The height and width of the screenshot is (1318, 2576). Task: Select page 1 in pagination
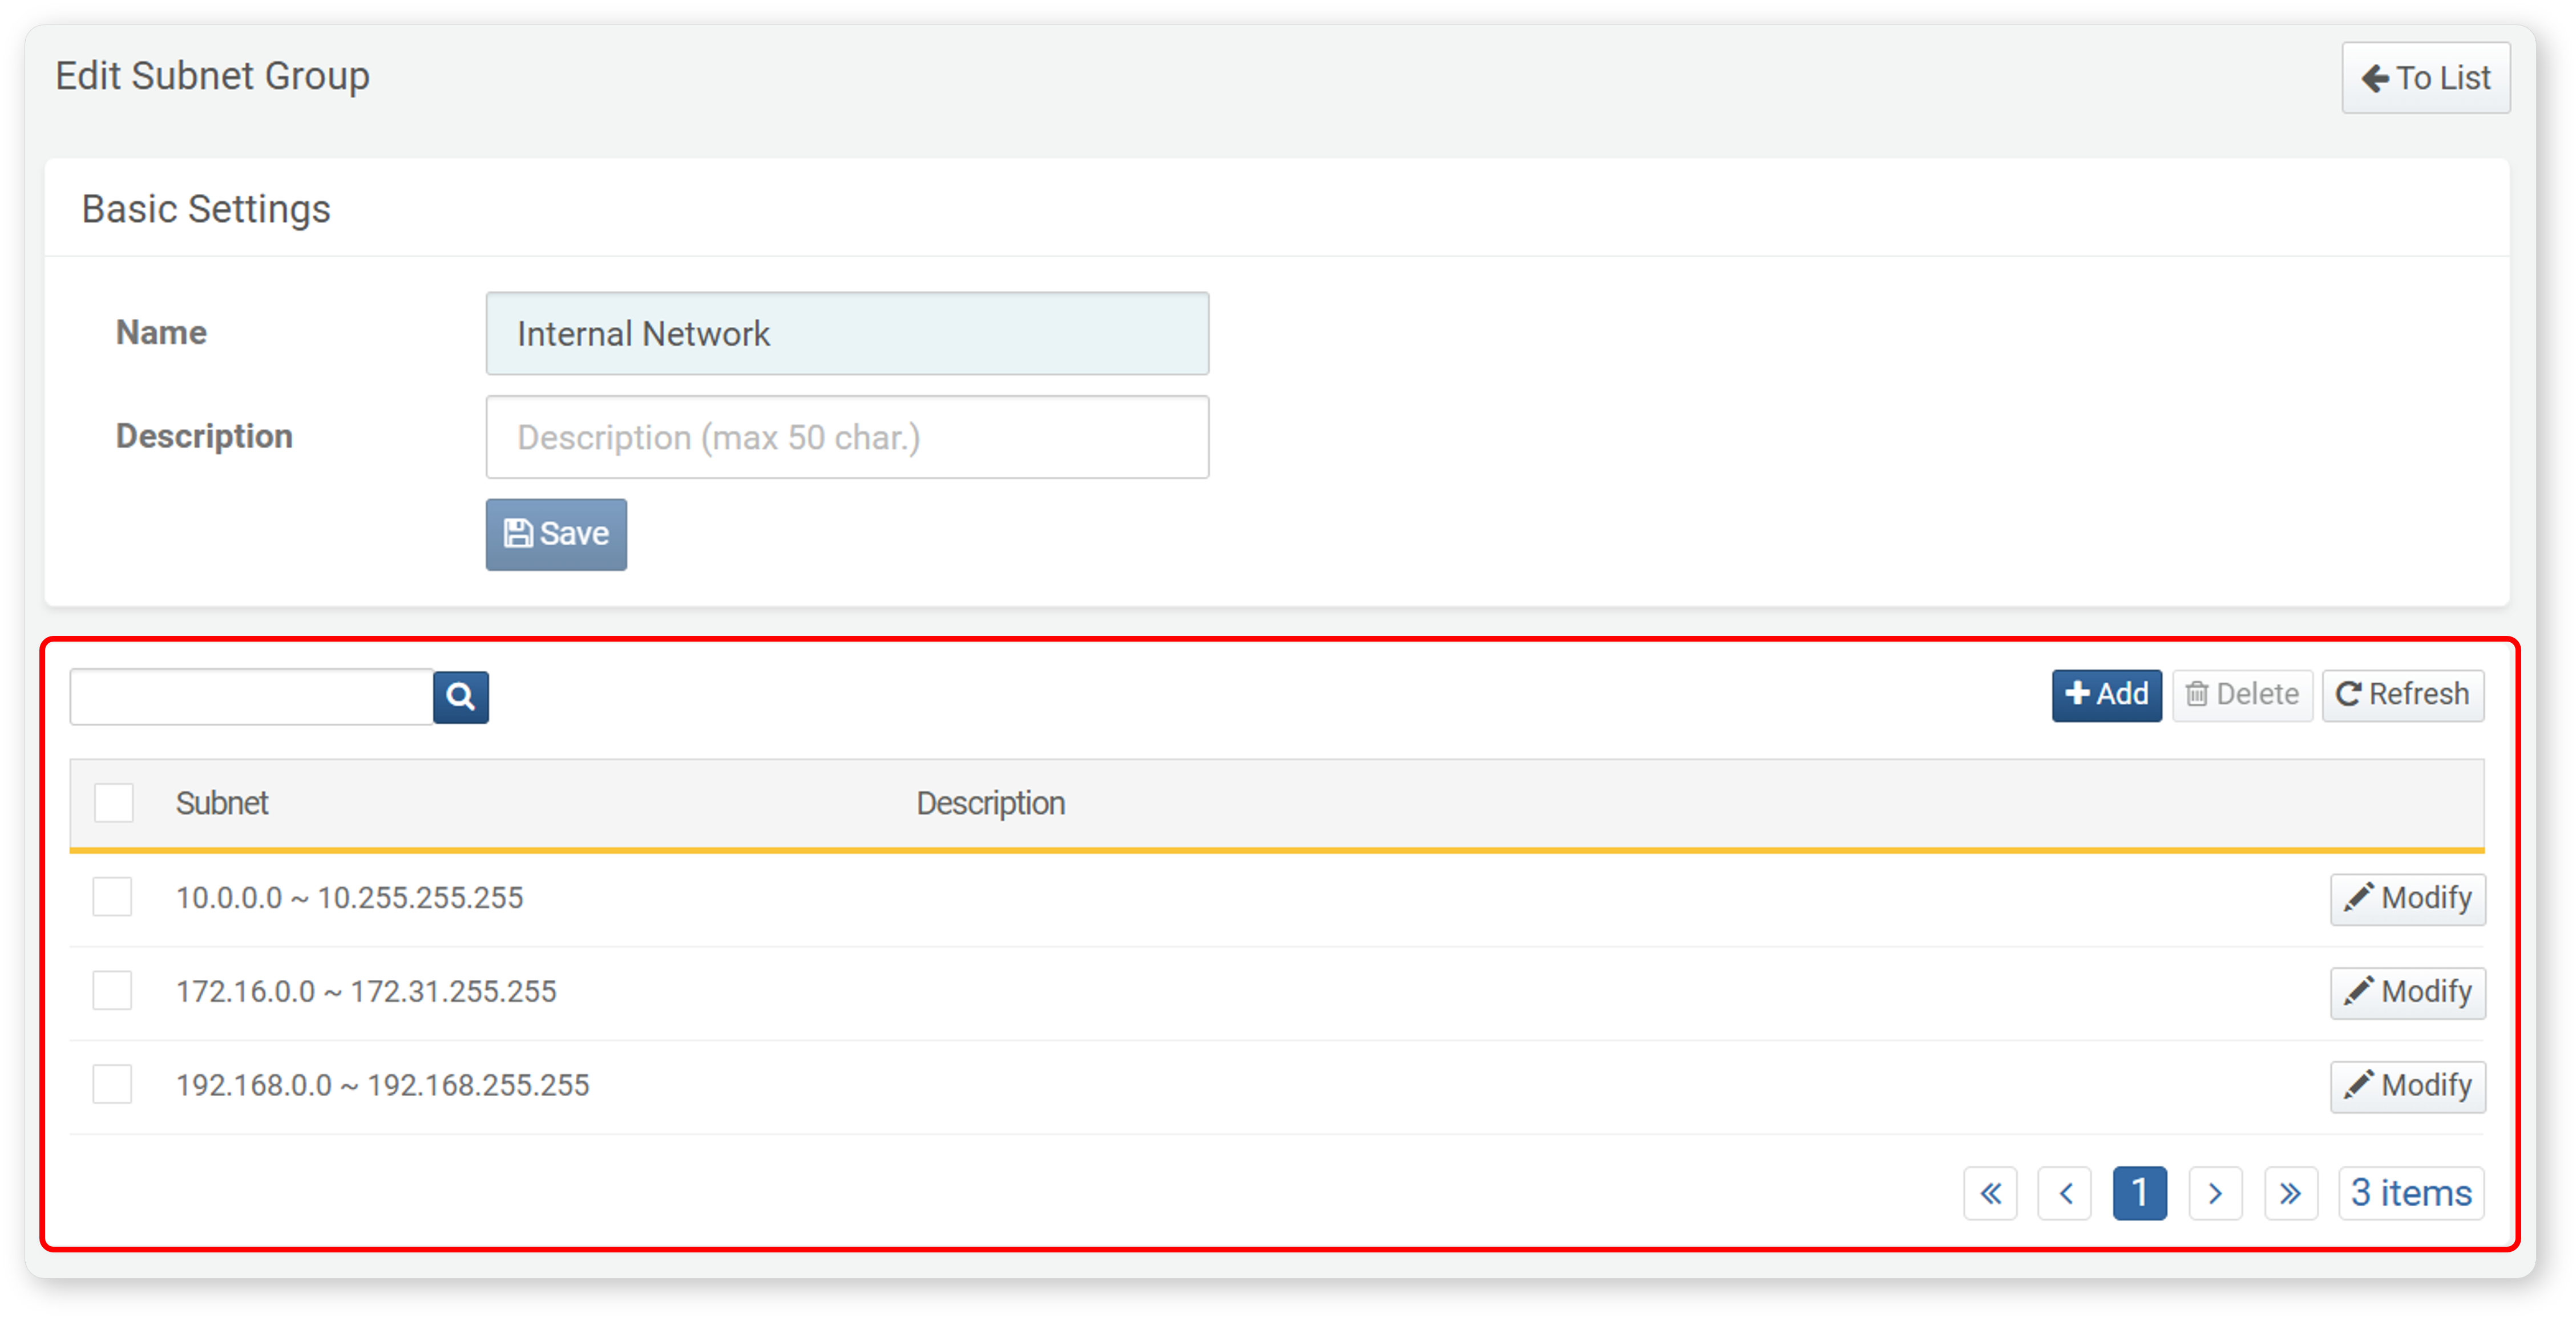(x=2140, y=1193)
